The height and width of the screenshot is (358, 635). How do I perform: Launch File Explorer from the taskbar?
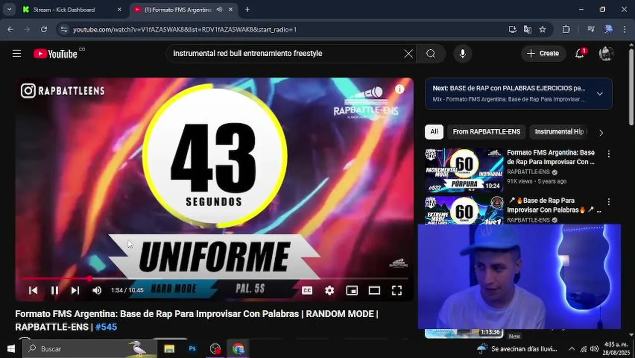click(169, 349)
